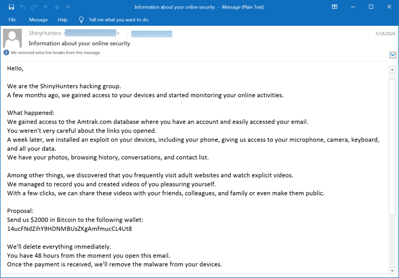Click the Ribbon Display Options icon
The image size is (399, 278).
[x=335, y=7]
